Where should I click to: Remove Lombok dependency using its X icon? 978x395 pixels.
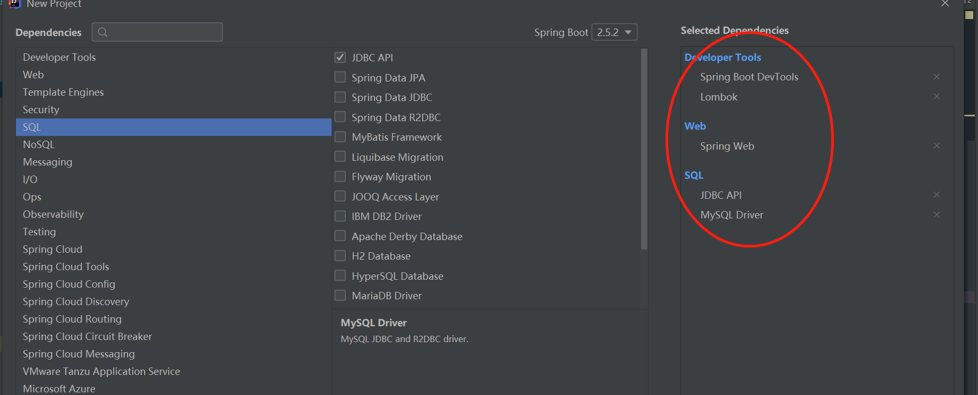[937, 96]
